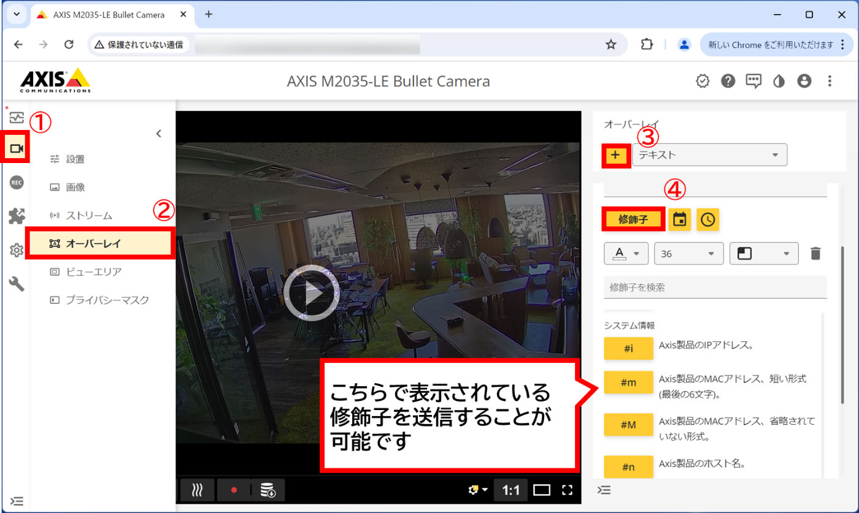The width and height of the screenshot is (859, 513).
Task: Collapse the Video submenu chevron
Action: (x=158, y=133)
